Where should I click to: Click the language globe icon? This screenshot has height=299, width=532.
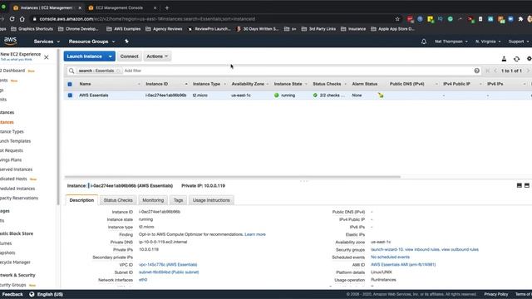(x=32, y=294)
